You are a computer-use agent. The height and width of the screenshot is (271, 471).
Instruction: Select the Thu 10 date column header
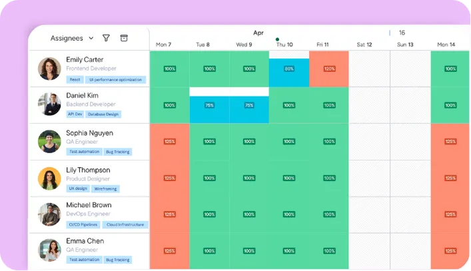tap(284, 45)
